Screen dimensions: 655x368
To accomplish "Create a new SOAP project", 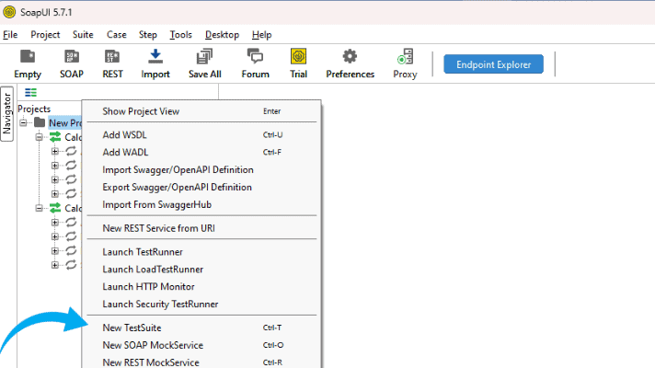I will pos(72,63).
